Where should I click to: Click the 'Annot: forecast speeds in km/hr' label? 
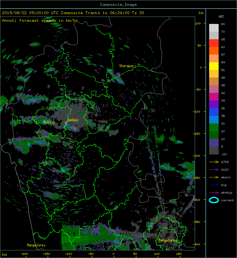40,21
